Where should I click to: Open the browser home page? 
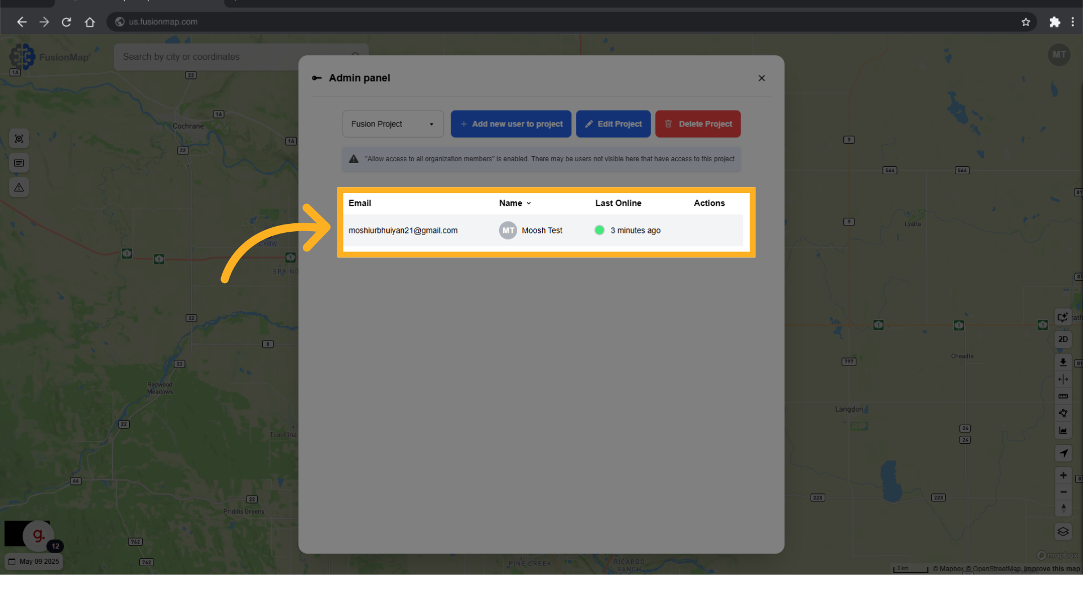[90, 22]
